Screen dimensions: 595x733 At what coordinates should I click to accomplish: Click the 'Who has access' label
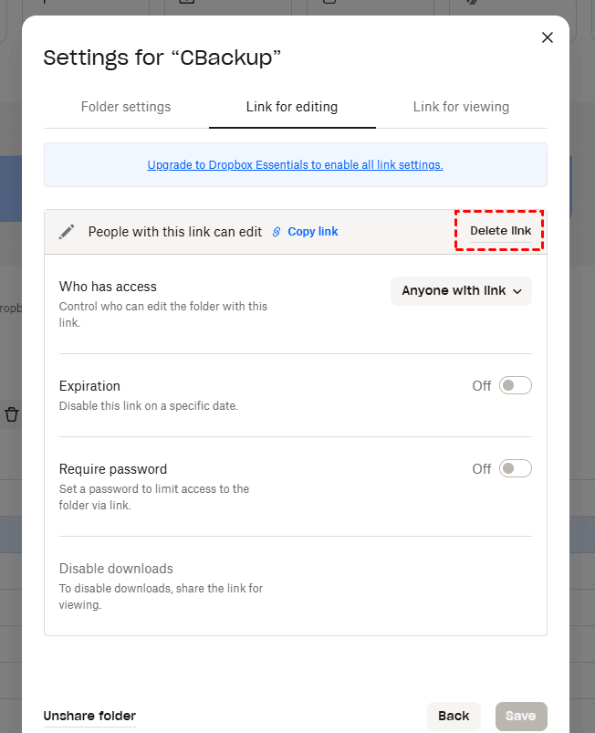[x=108, y=287]
